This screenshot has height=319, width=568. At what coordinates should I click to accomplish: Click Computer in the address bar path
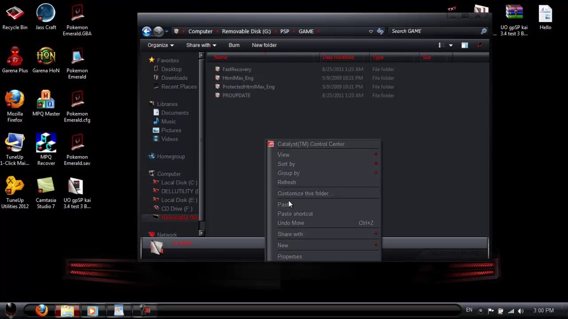(x=200, y=31)
